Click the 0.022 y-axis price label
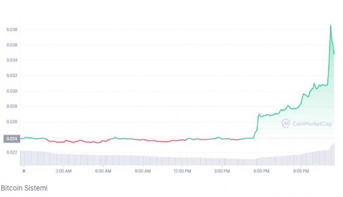Image resolution: width=343 pixels, height=197 pixels. pos(12,152)
